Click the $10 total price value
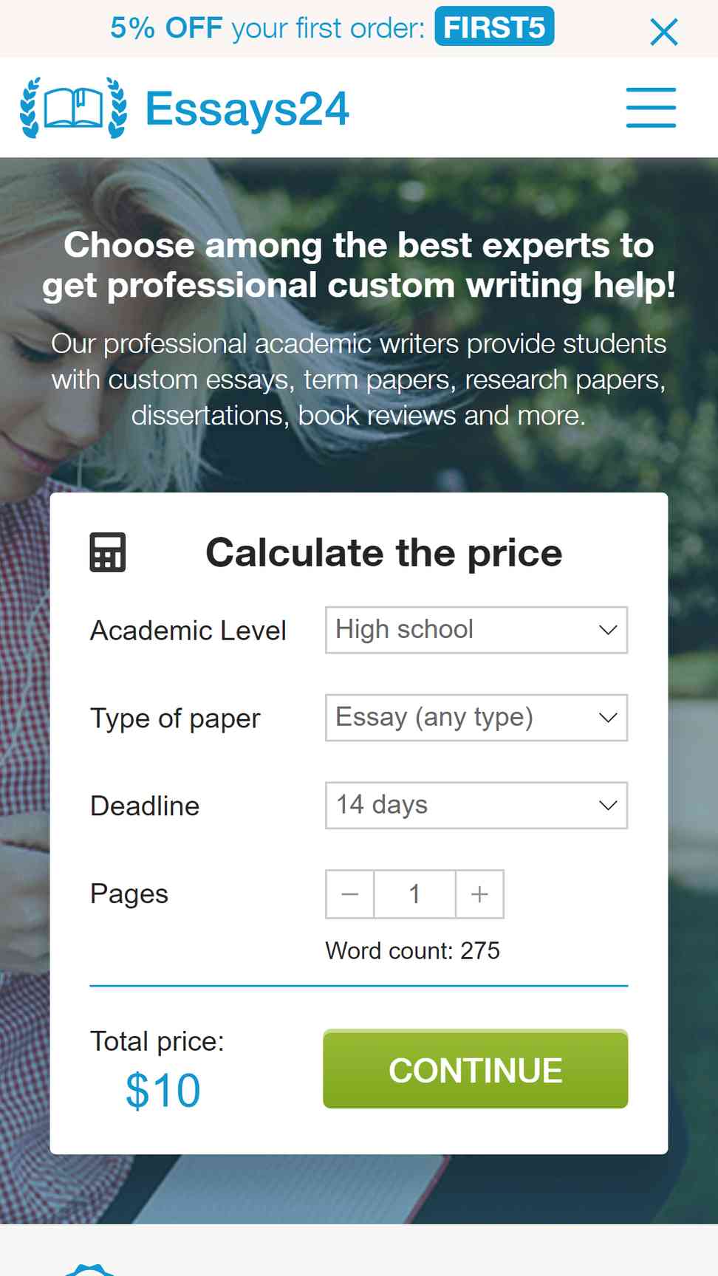 [163, 1090]
